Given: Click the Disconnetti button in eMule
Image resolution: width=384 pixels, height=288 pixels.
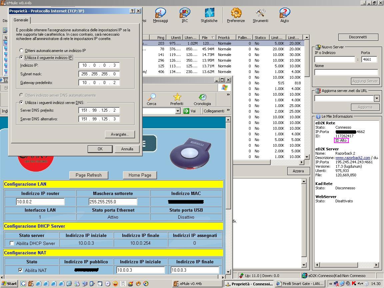Looking at the screenshot, I should 358,37.
